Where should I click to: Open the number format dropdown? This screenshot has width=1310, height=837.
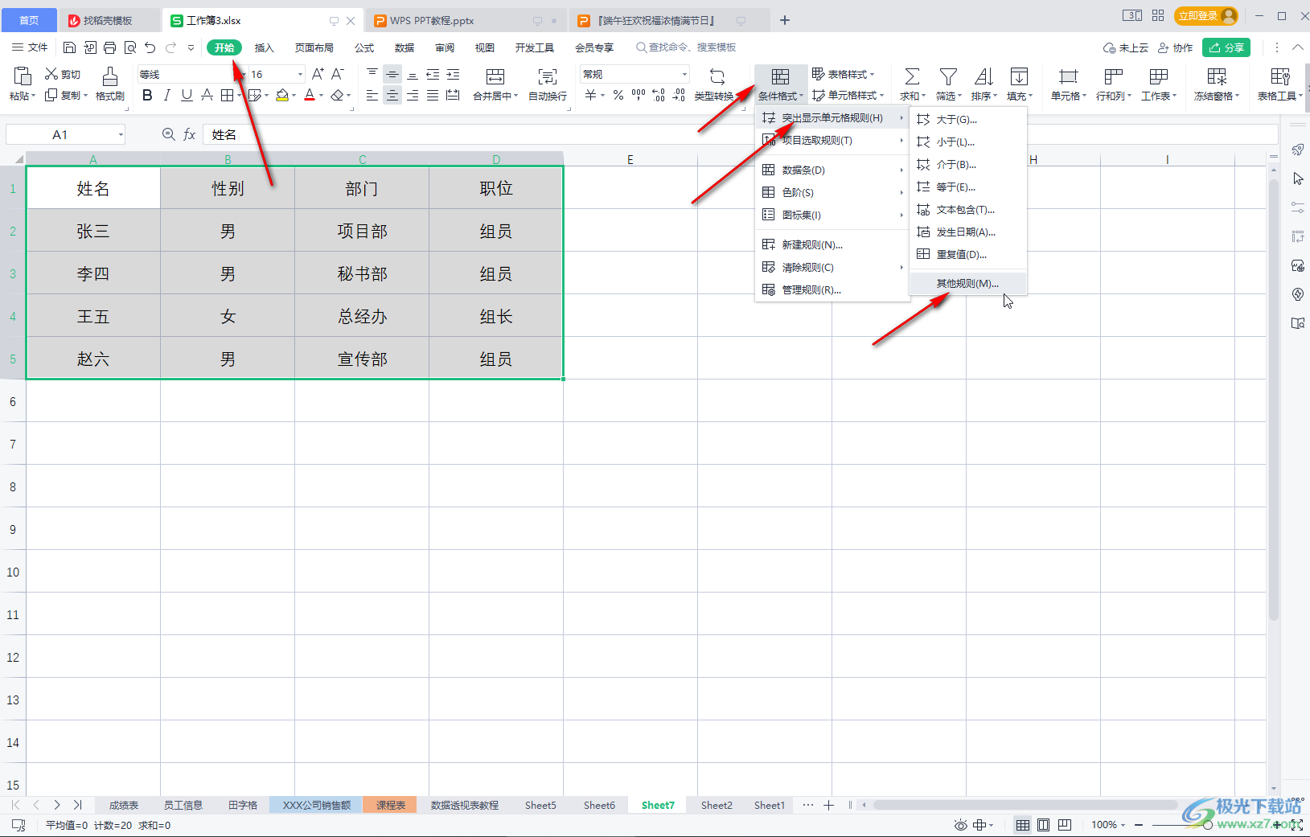[x=684, y=74]
